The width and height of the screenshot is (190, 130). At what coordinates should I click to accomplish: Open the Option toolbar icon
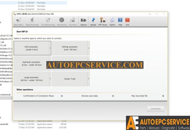click(112, 22)
